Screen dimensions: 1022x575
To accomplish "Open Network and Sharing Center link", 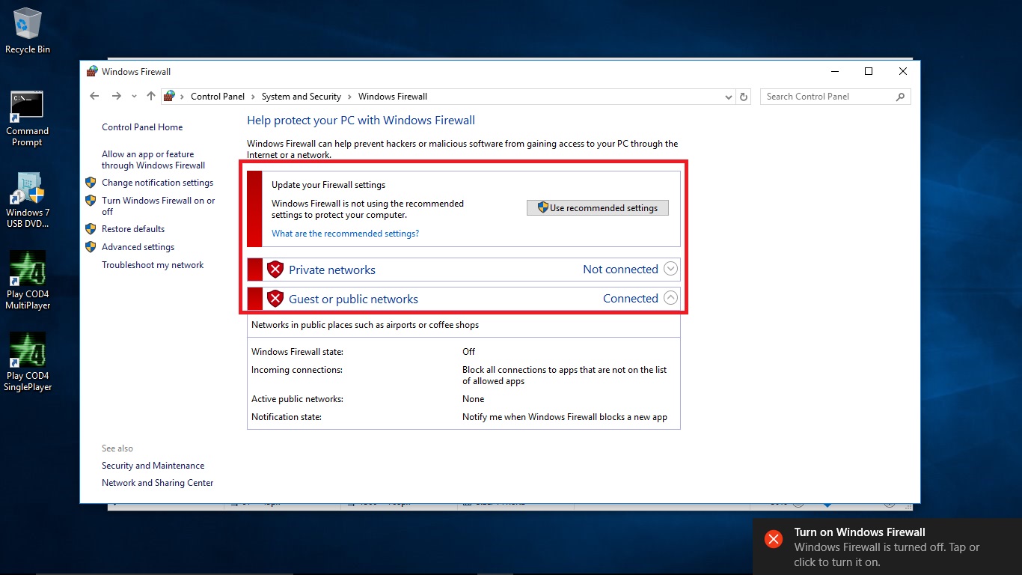I will click(158, 483).
